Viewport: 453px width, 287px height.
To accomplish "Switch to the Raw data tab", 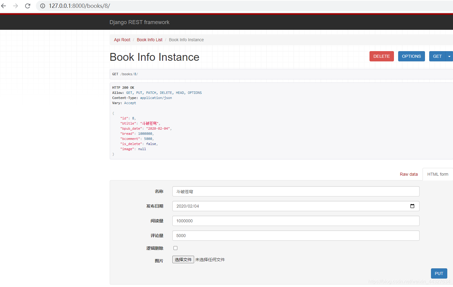I will (409, 174).
